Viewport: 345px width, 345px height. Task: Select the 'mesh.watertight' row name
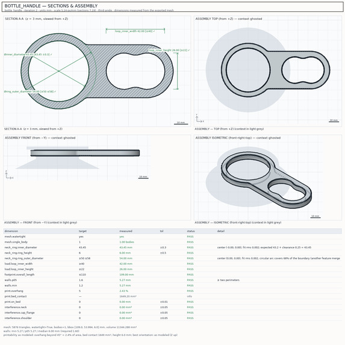coord(15,237)
